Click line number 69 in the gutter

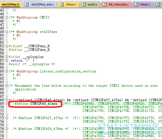pyautogui.click(x=2, y=104)
